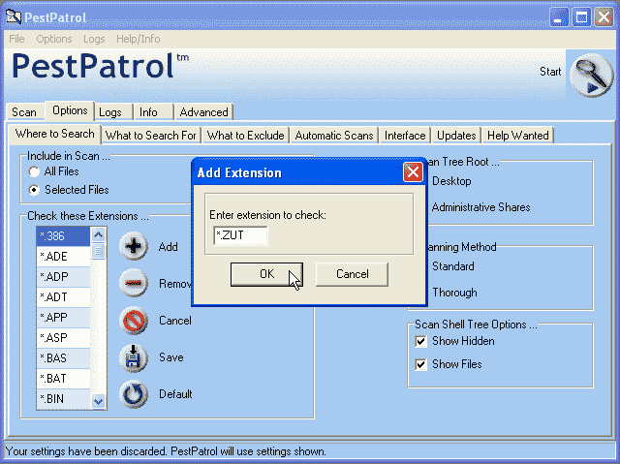The height and width of the screenshot is (464, 620).
Task: Click the plus Add extension icon
Action: (134, 246)
